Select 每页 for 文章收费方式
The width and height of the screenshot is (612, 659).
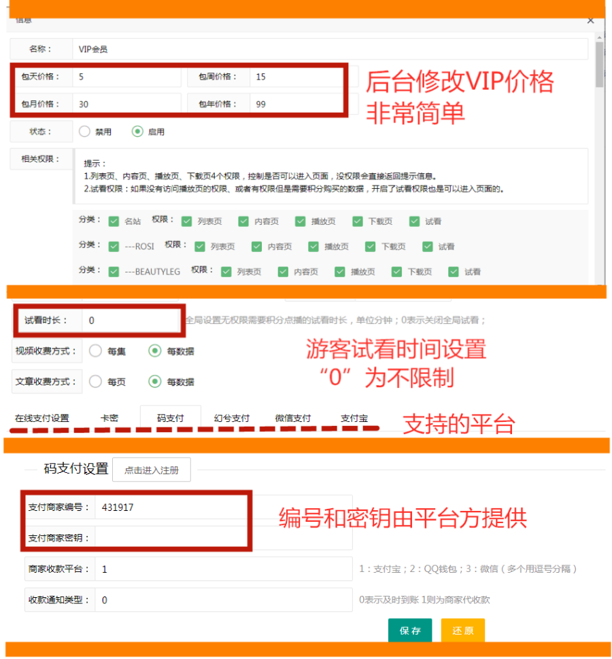pyautogui.click(x=95, y=382)
